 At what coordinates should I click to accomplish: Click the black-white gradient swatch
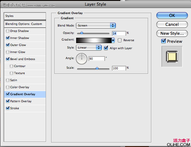pos(94,40)
